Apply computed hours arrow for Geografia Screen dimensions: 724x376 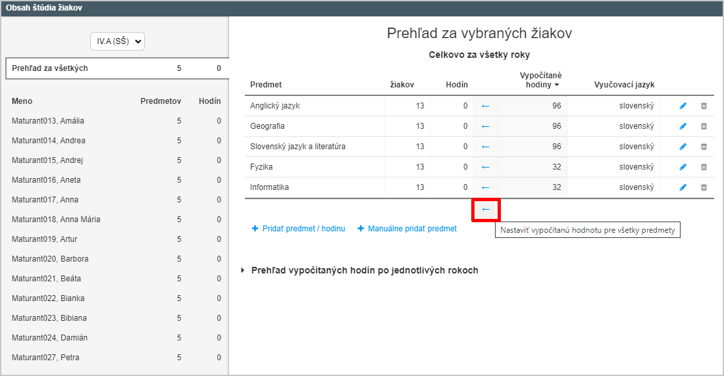[x=485, y=126]
